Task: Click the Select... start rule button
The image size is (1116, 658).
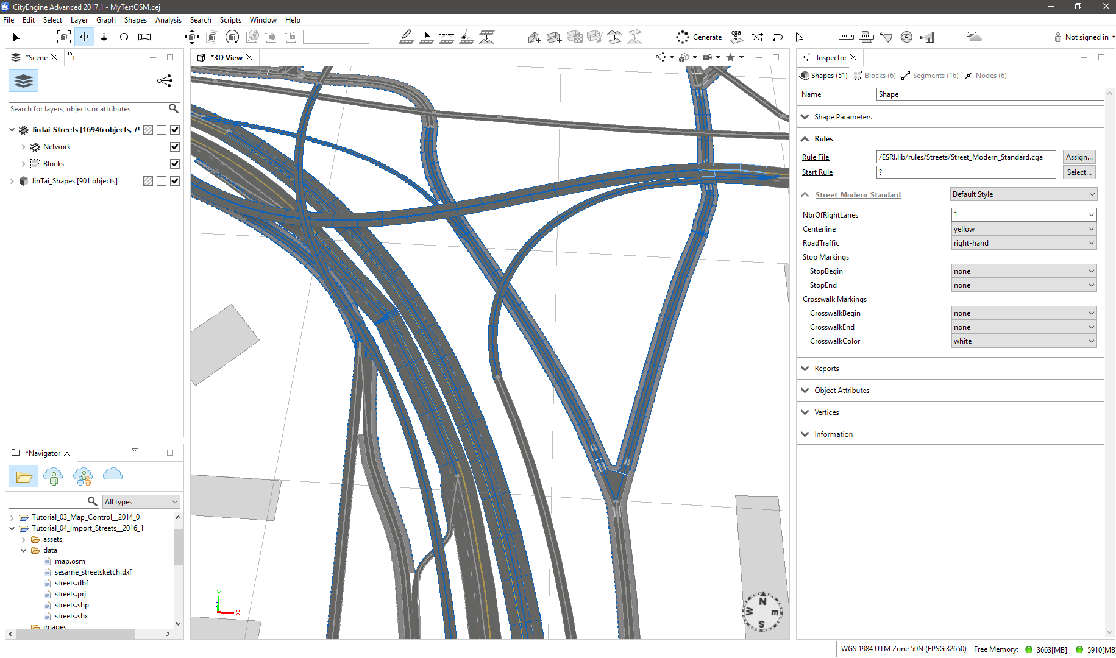Action: coord(1079,172)
